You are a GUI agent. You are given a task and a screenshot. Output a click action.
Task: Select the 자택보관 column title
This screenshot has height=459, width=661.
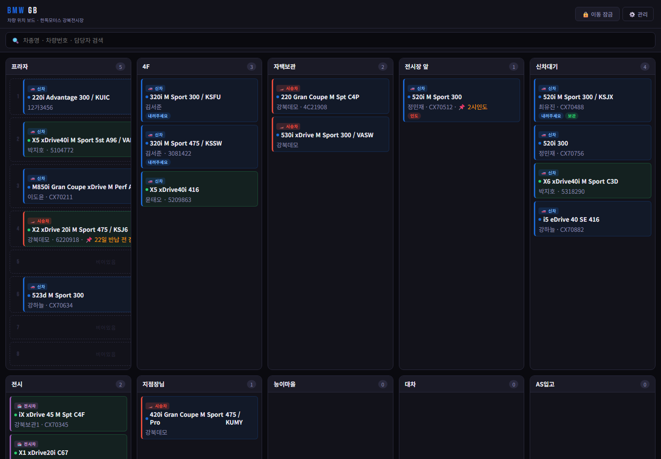tap(285, 67)
